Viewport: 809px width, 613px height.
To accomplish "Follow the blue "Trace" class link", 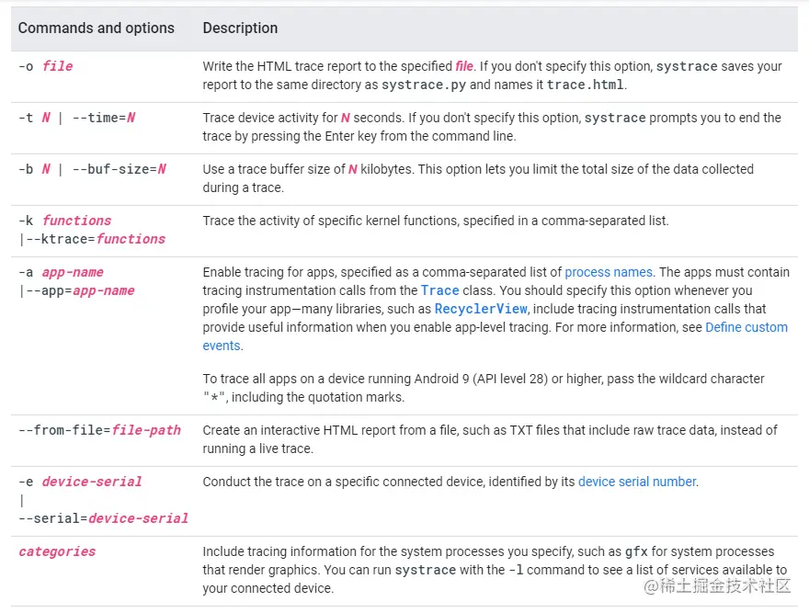I will tap(439, 290).
